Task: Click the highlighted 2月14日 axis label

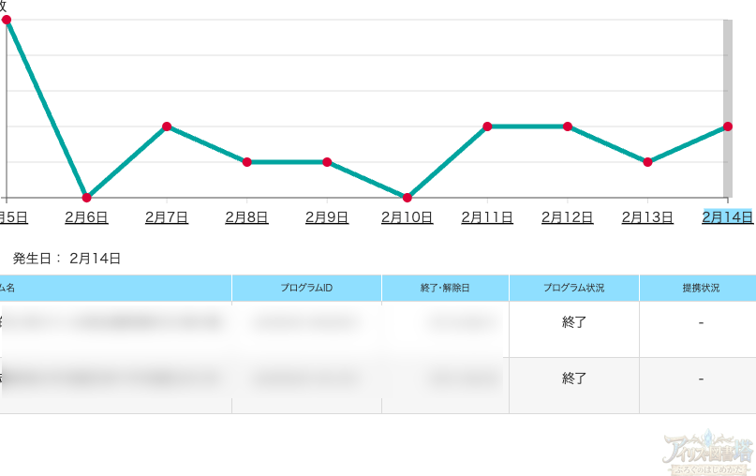Action: [x=727, y=217]
